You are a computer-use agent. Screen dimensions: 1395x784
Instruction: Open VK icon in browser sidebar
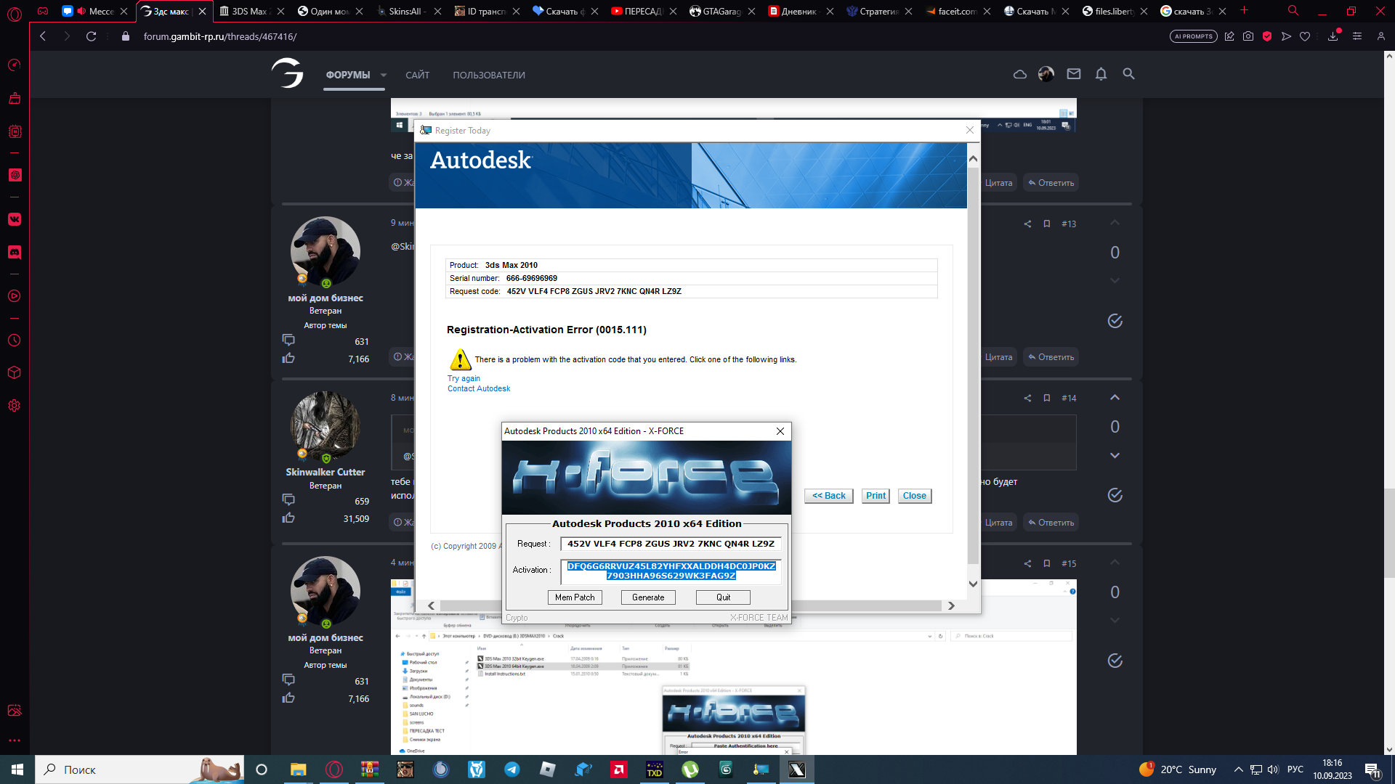pyautogui.click(x=15, y=219)
